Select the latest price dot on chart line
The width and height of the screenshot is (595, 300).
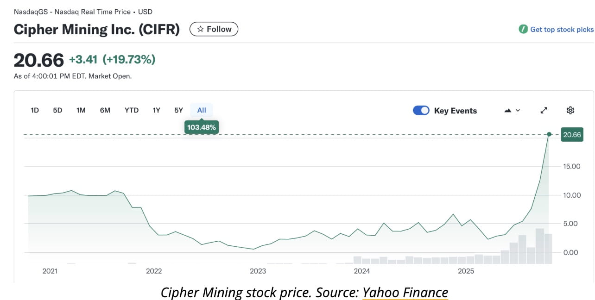click(549, 134)
